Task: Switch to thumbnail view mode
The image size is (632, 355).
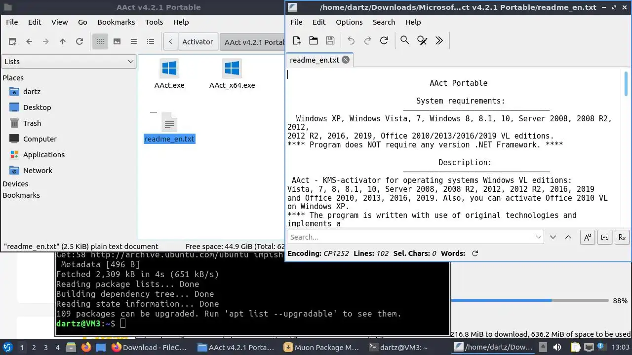Action: click(117, 41)
